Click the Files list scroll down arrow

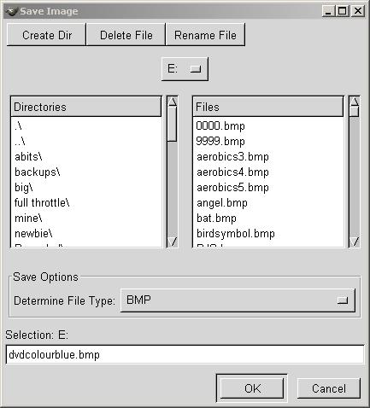[355, 242]
